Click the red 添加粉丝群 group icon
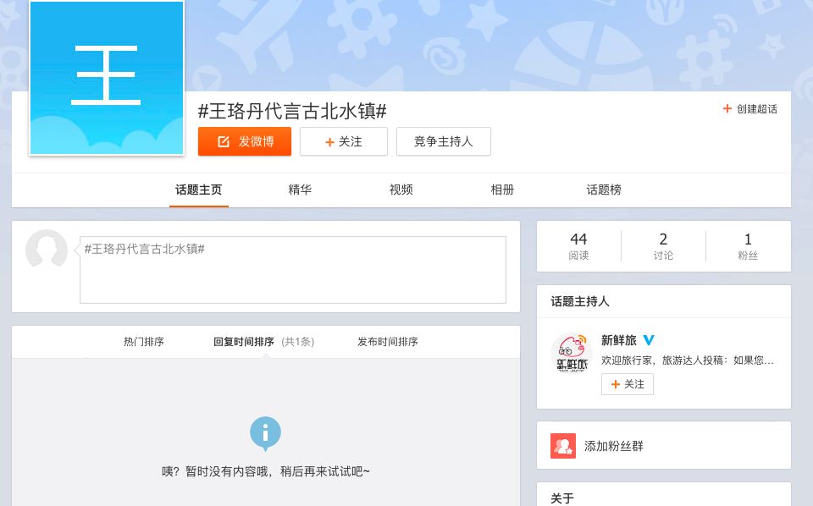The height and width of the screenshot is (506, 813). coord(563,446)
